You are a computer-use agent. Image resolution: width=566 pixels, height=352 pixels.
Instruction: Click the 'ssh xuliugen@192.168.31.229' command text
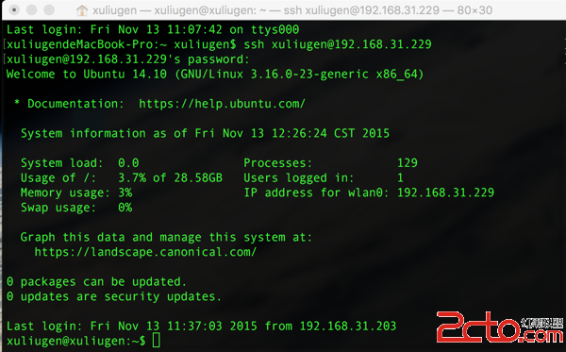[x=338, y=44]
